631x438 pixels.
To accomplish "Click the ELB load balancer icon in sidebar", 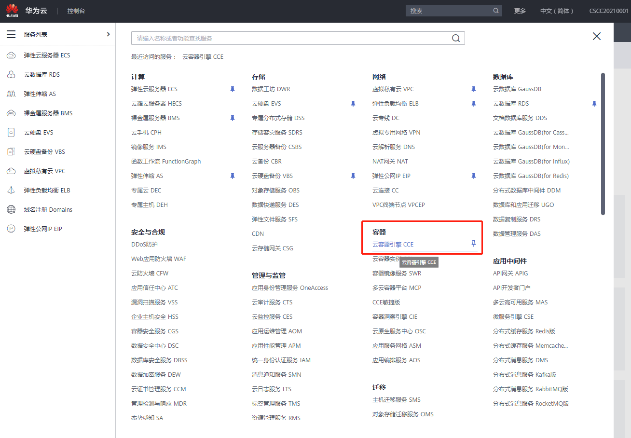I will 11,191.
